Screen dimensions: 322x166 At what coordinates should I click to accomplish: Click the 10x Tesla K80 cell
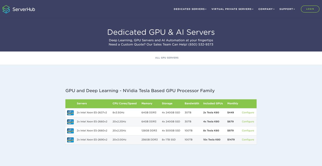(x=212, y=140)
